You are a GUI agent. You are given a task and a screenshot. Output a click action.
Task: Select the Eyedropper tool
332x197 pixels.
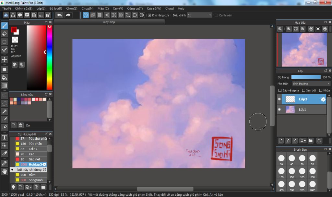click(x=5, y=163)
